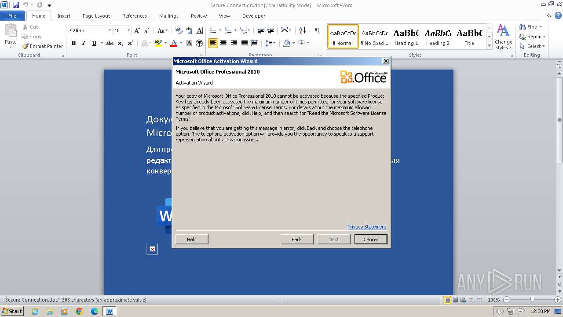Click the Multilevel List icon
The width and height of the screenshot is (563, 317).
243,30
